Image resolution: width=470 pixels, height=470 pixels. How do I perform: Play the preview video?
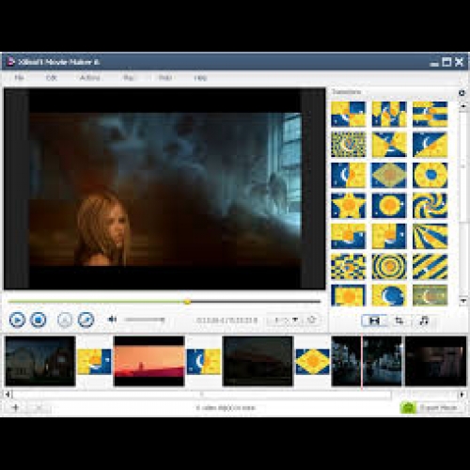click(17, 320)
